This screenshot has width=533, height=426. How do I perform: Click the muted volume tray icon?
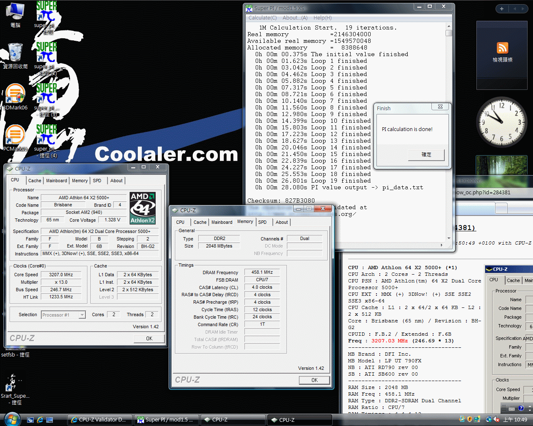pyautogui.click(x=496, y=419)
